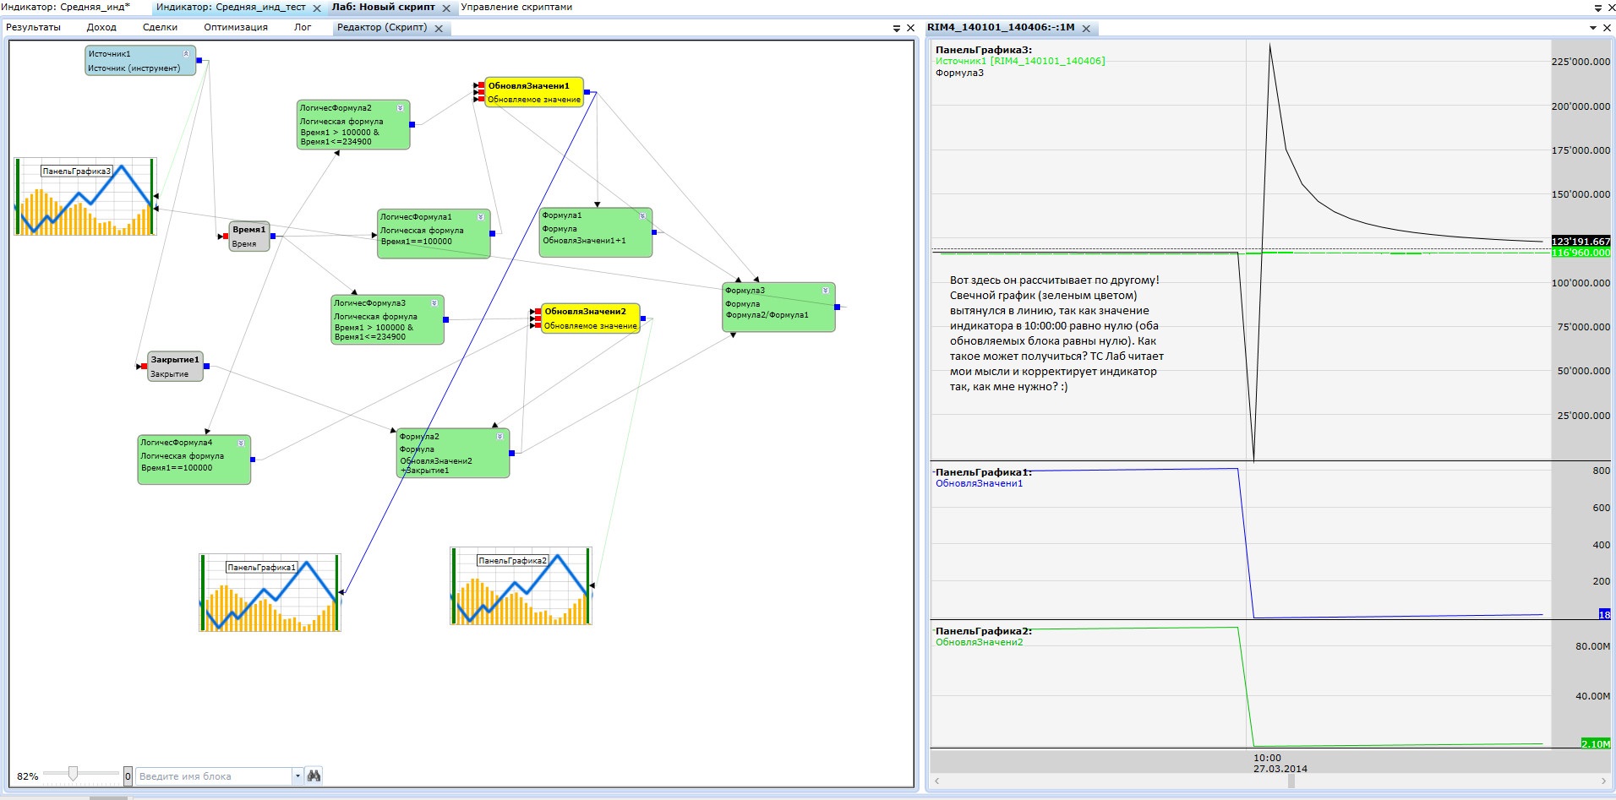Close the Редактор (Скрипт) tab
1616x800 pixels.
coord(439,28)
